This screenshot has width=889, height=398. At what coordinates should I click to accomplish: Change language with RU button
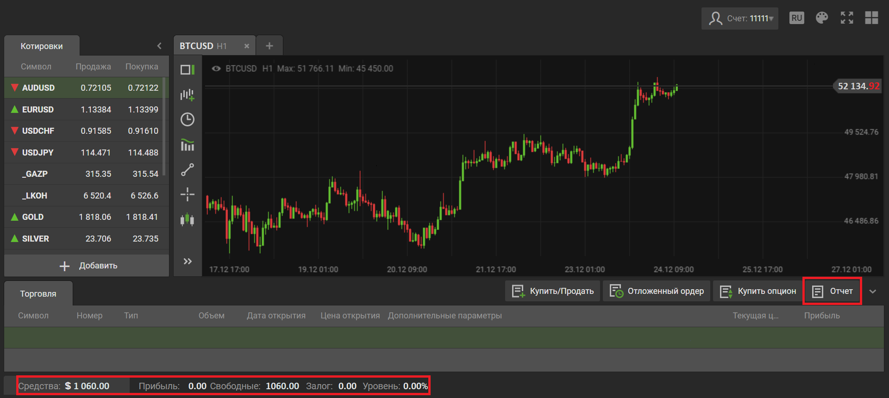797,18
